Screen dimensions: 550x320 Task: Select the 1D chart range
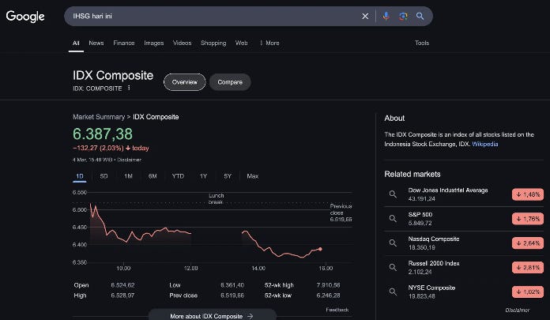click(x=80, y=176)
